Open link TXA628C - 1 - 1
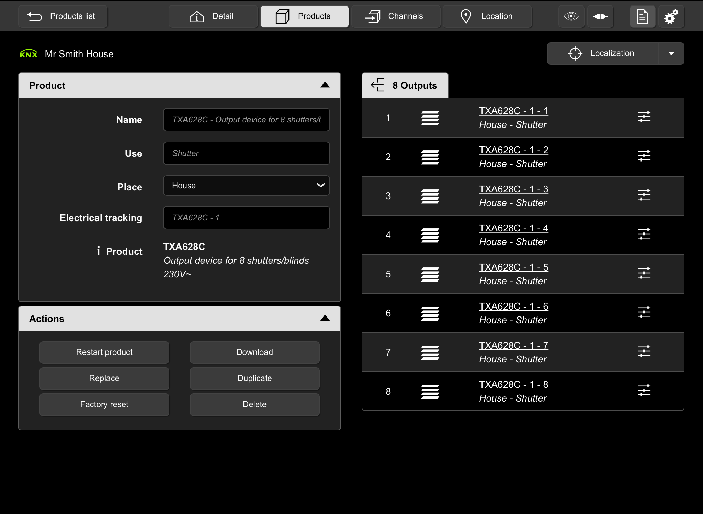Image resolution: width=703 pixels, height=514 pixels. tap(513, 111)
